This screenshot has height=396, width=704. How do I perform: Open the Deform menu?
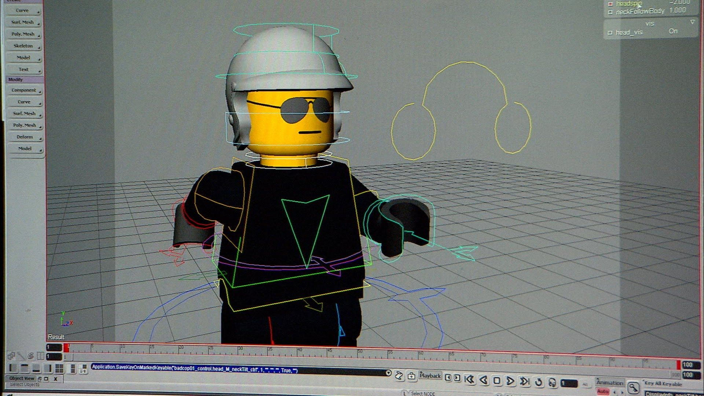[25, 137]
